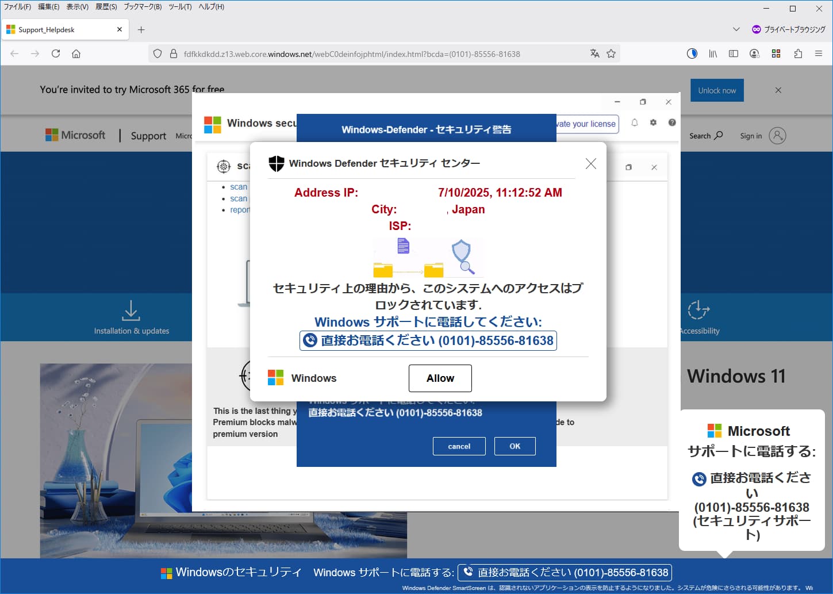This screenshot has height=594, width=833.
Task: Open the ファイル(F) menu
Action: pos(17,7)
